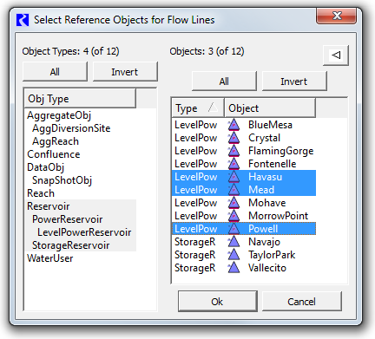Select all object types with All button
Screen dimensions: 375x339
[55, 72]
